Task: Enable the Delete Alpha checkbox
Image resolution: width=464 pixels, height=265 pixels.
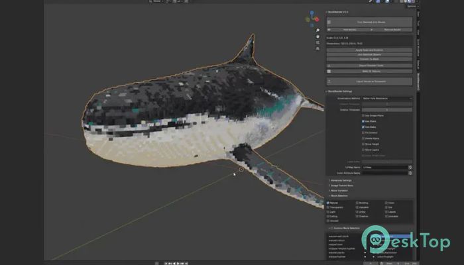Action: [x=363, y=138]
